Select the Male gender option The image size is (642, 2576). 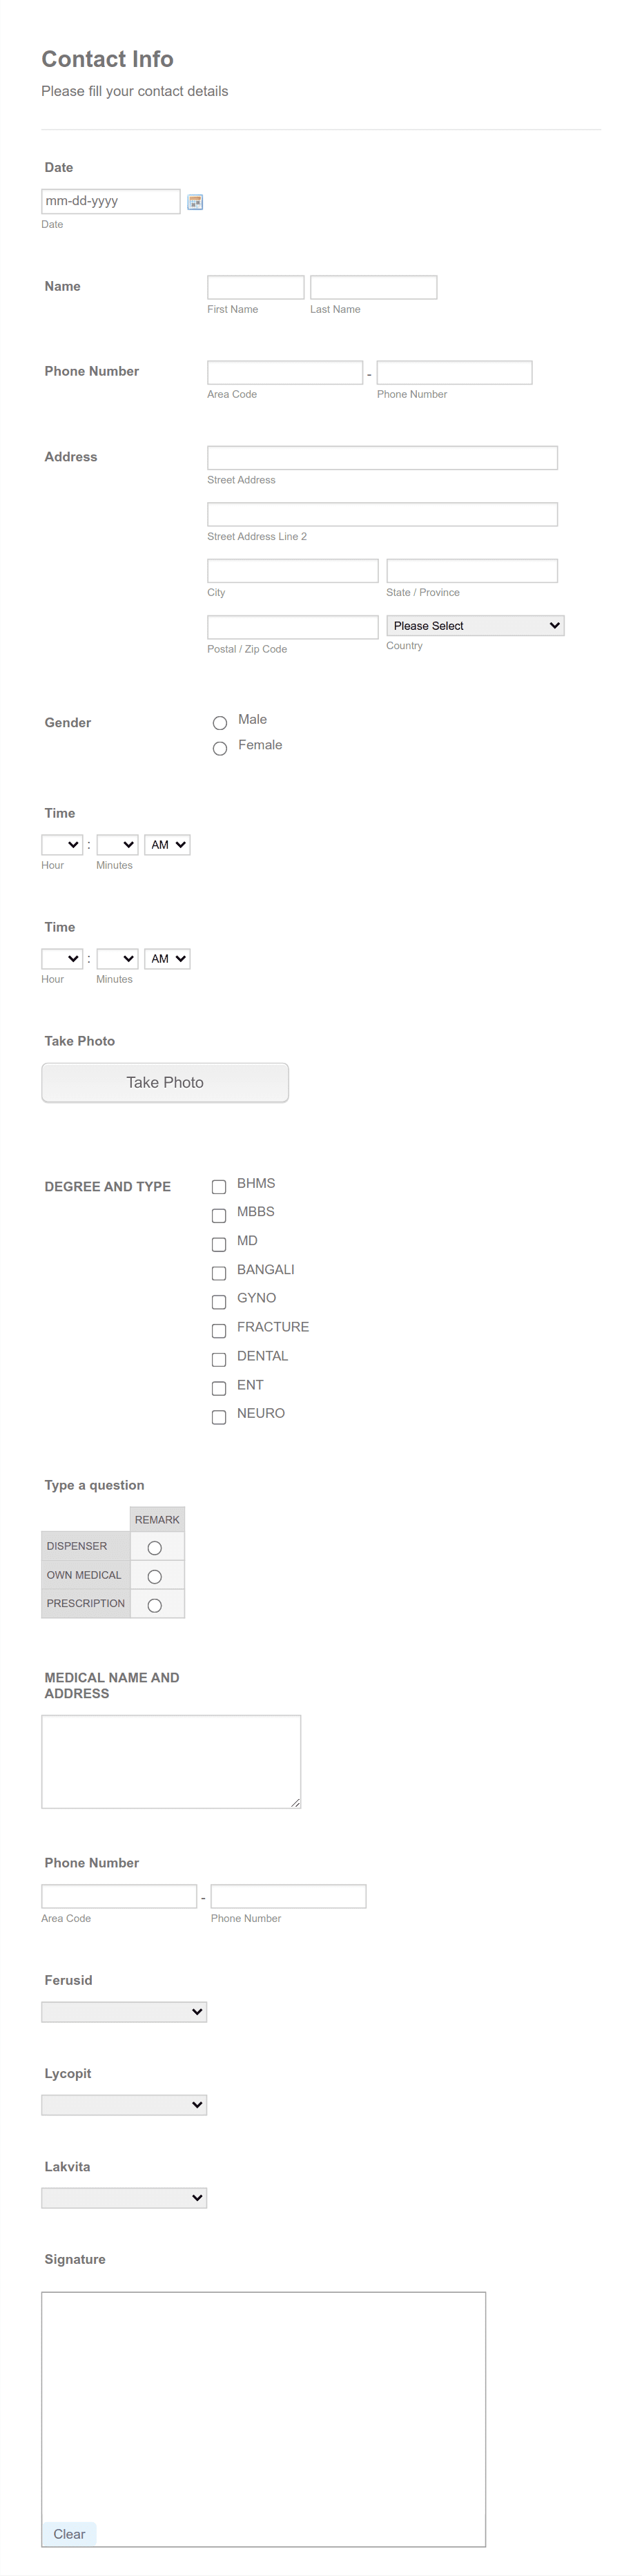(220, 722)
